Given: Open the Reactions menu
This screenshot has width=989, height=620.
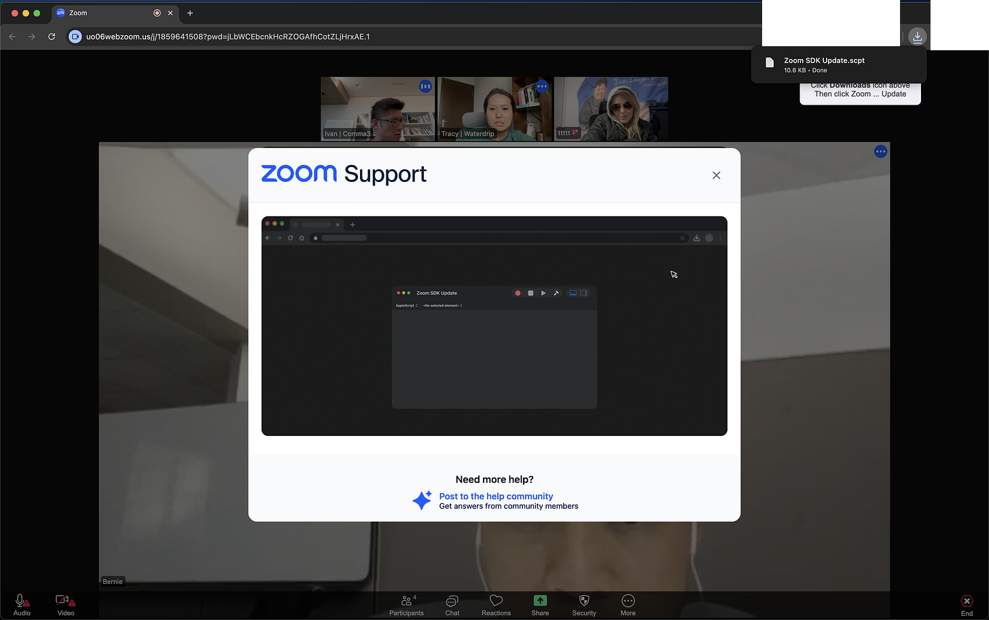Looking at the screenshot, I should click(496, 604).
